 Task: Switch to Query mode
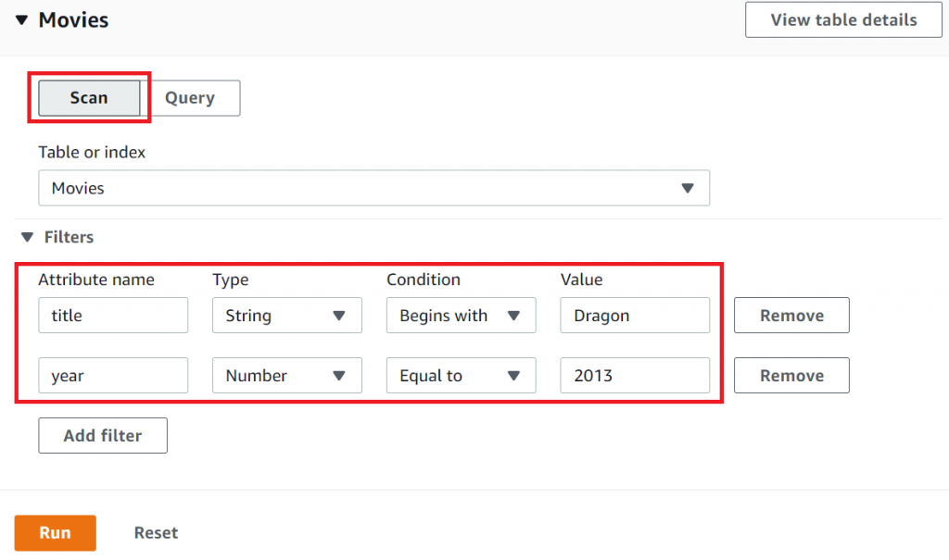[x=190, y=98]
